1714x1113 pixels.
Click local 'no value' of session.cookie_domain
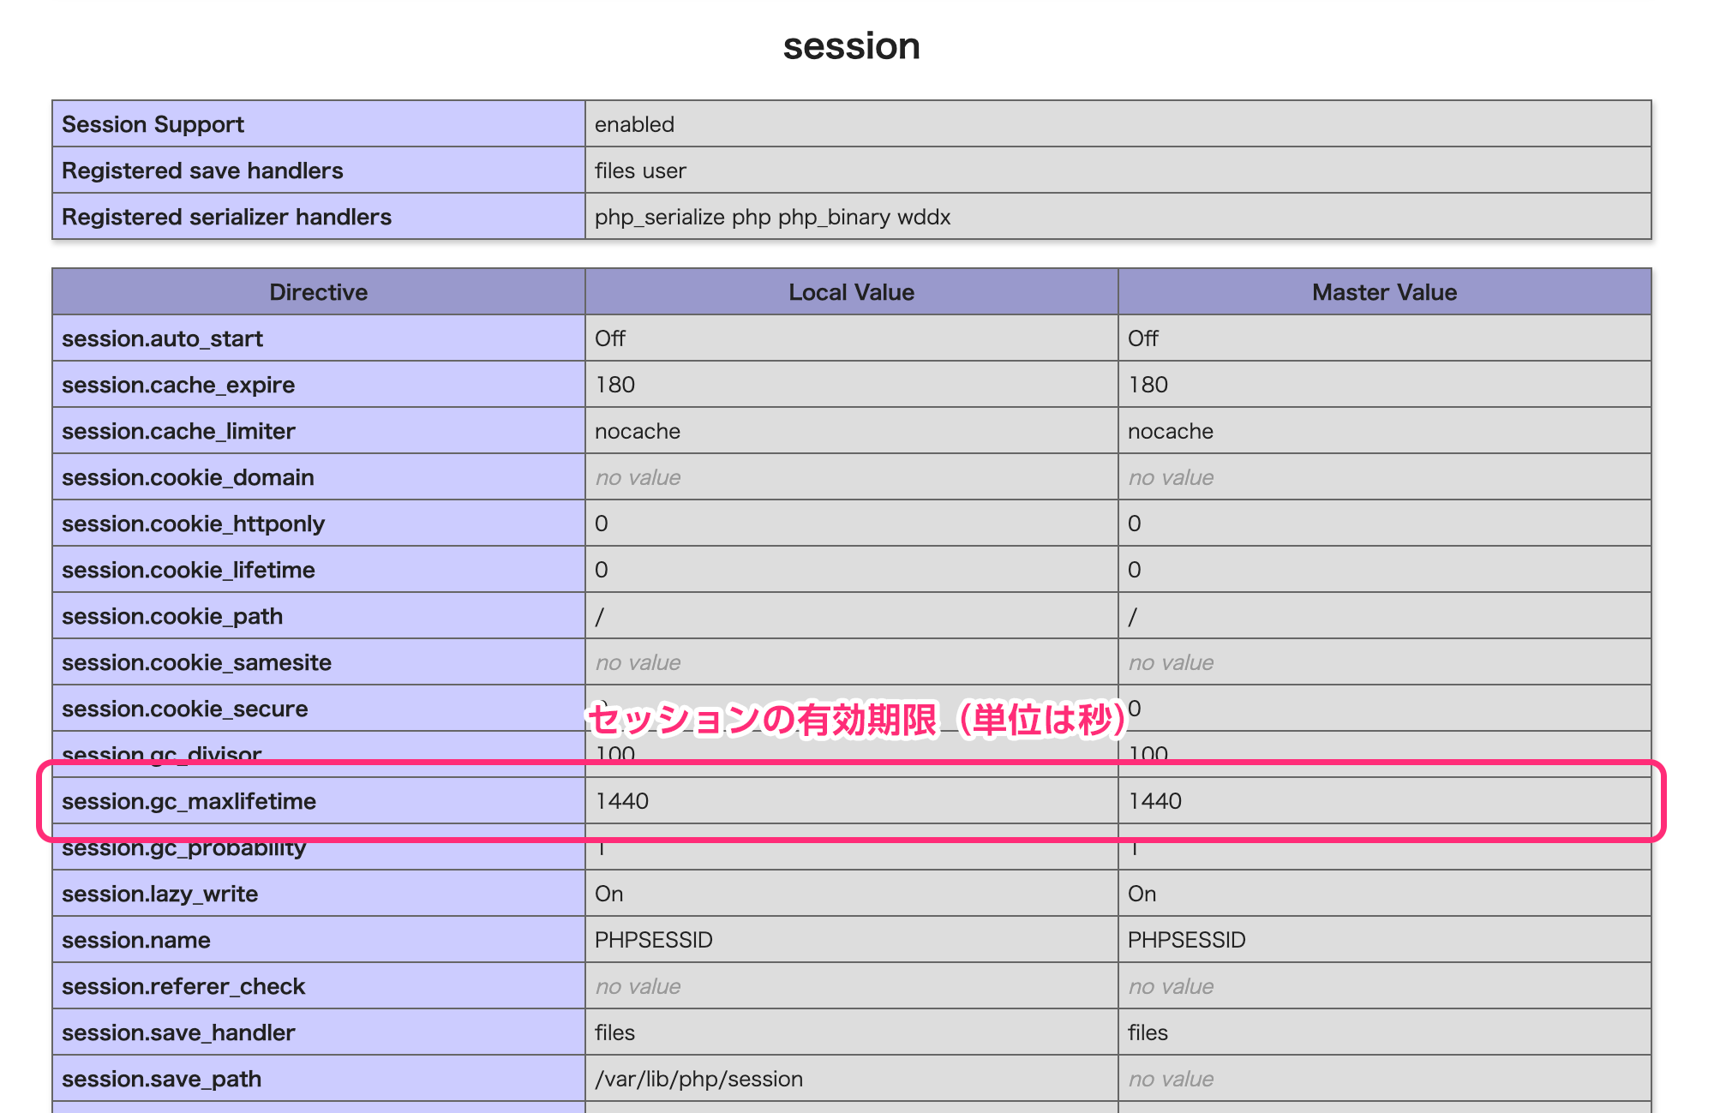point(638,477)
